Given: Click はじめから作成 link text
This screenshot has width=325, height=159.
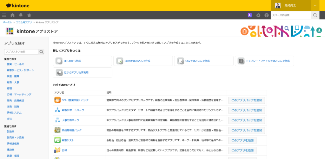Looking at the screenshot, I should pos(72,61).
